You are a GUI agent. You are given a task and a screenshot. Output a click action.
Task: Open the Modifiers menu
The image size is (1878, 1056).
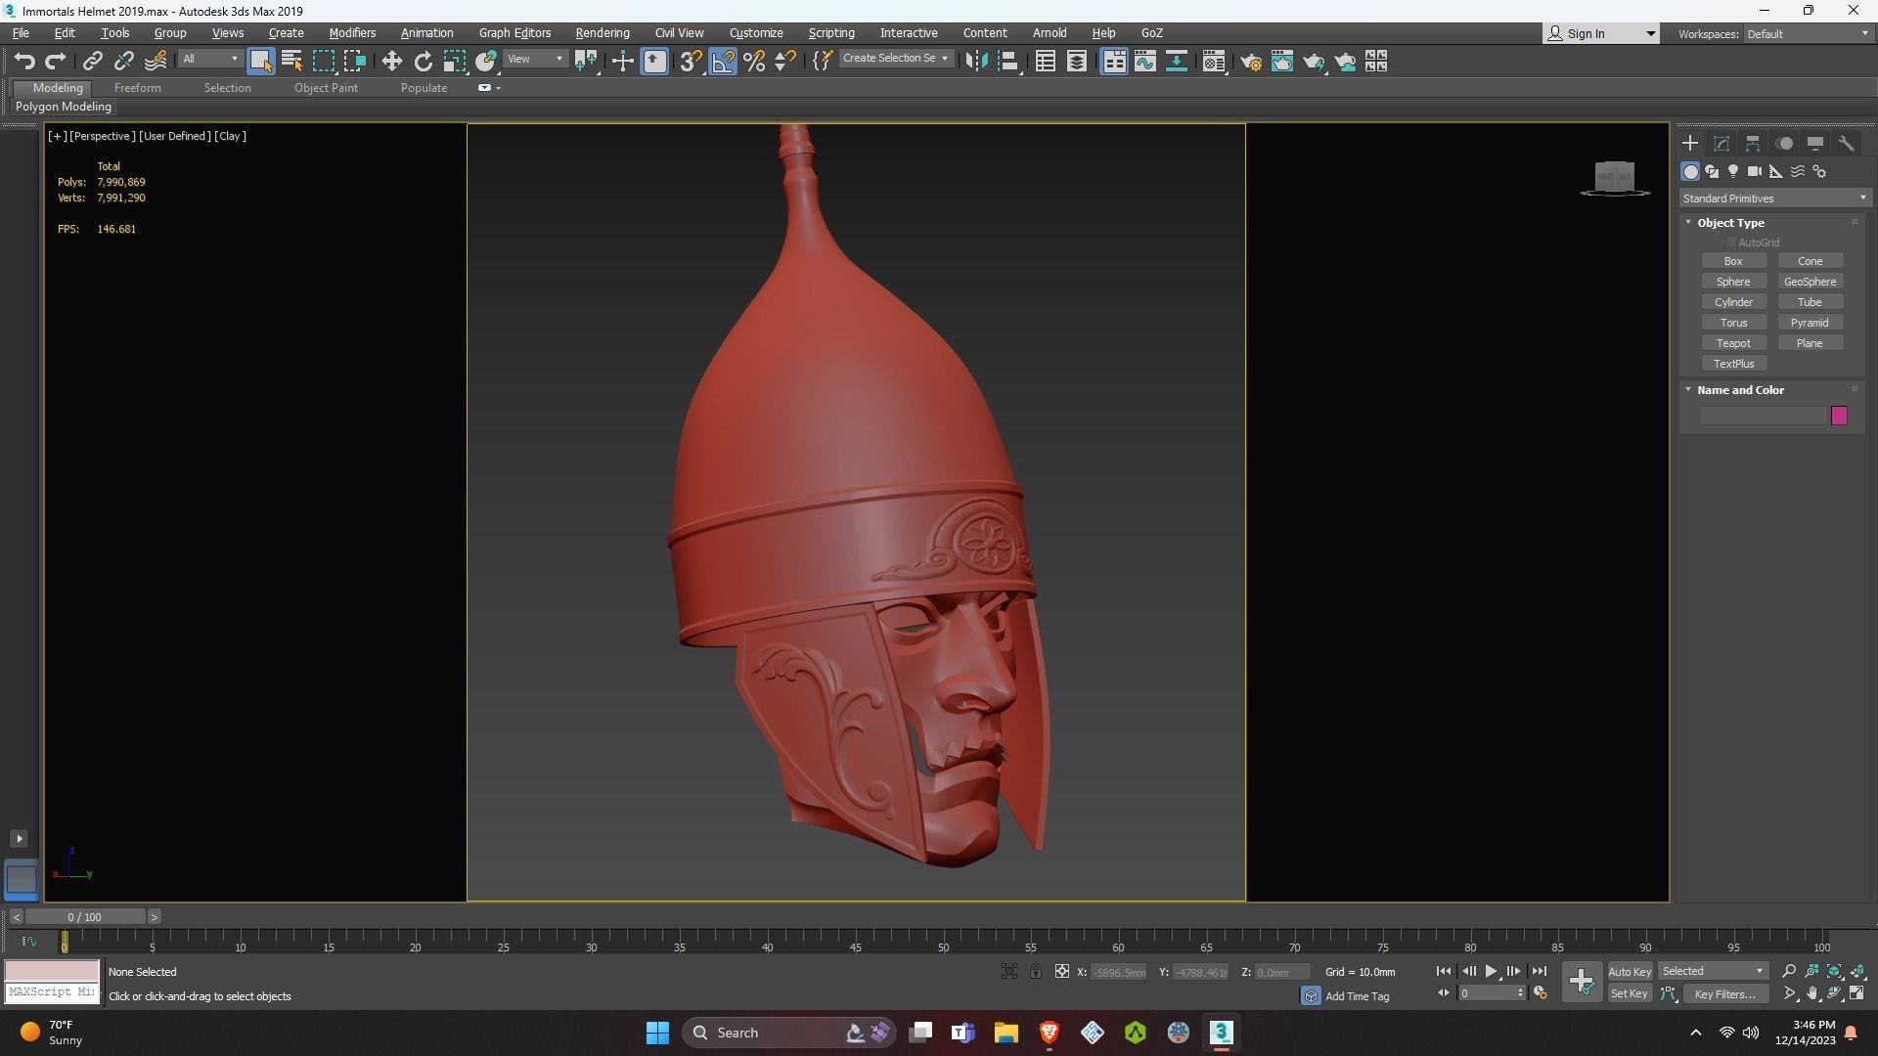pyautogui.click(x=352, y=33)
